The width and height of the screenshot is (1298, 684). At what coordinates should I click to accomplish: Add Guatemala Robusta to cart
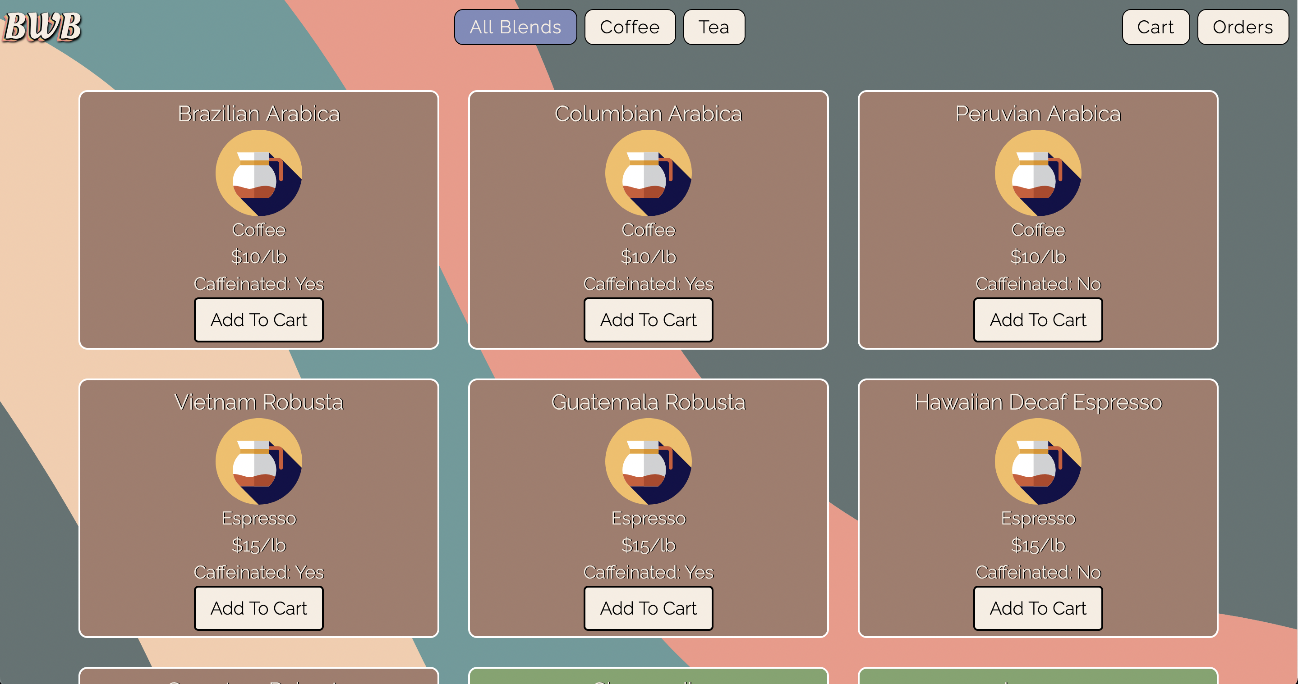pos(648,608)
